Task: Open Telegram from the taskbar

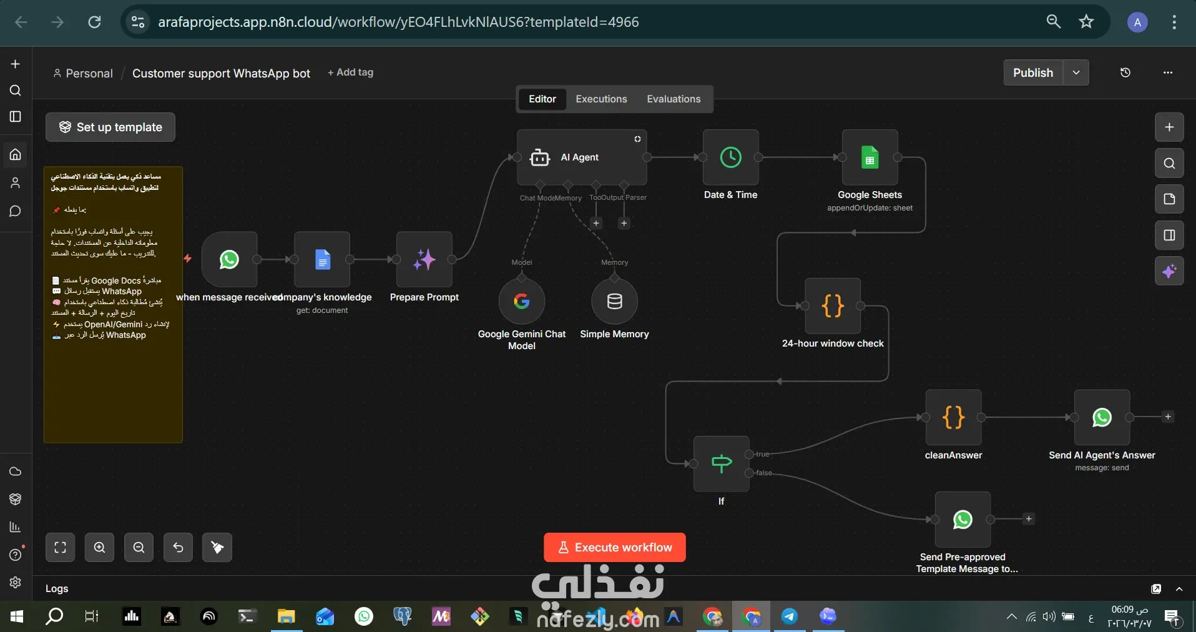Action: pos(790,617)
